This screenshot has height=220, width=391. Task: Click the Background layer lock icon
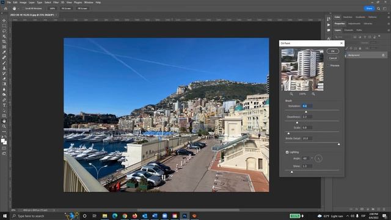(x=383, y=55)
